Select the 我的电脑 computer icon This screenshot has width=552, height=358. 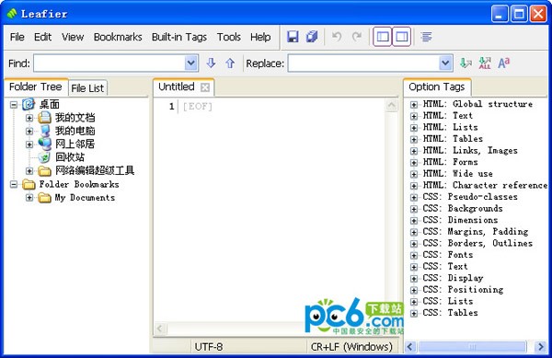click(45, 131)
